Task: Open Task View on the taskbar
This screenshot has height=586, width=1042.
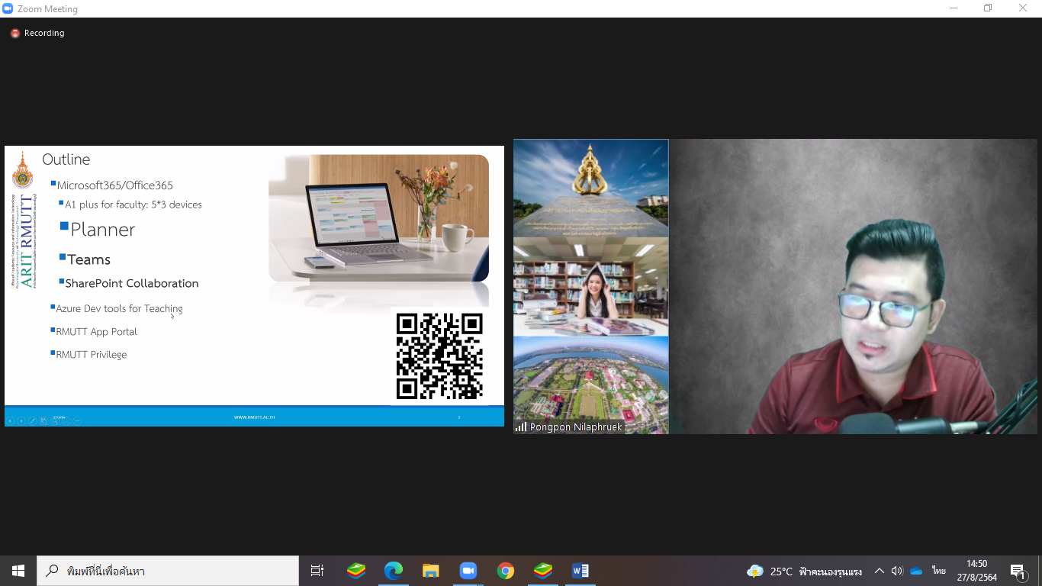Action: pyautogui.click(x=317, y=571)
